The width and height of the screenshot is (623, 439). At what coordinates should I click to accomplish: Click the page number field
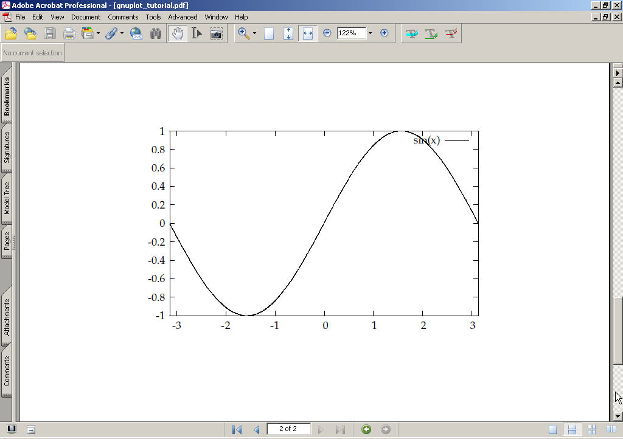[288, 429]
